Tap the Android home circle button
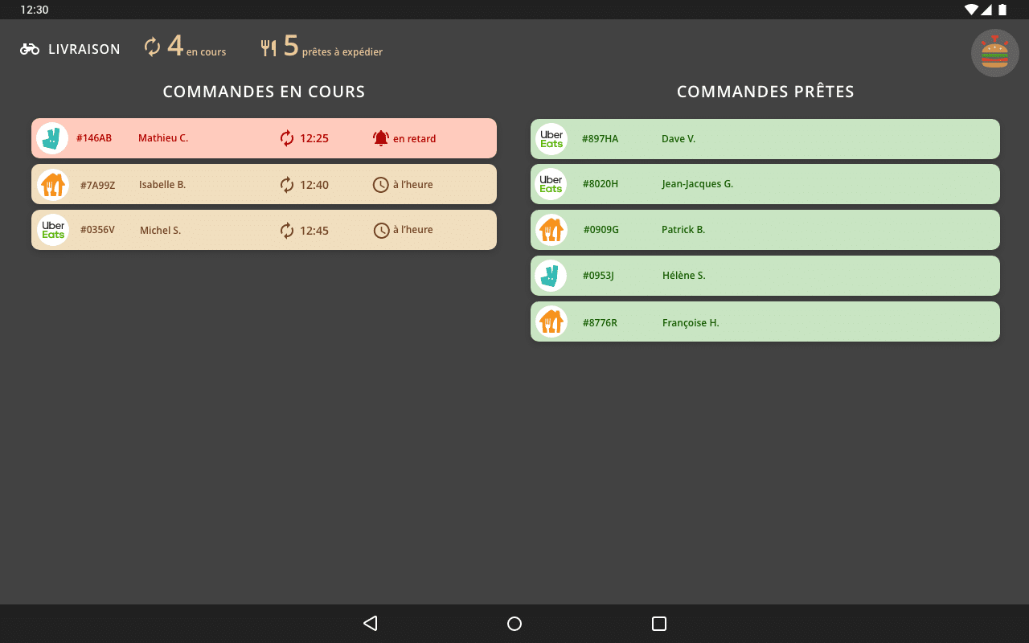The height and width of the screenshot is (643, 1029). pyautogui.click(x=514, y=624)
